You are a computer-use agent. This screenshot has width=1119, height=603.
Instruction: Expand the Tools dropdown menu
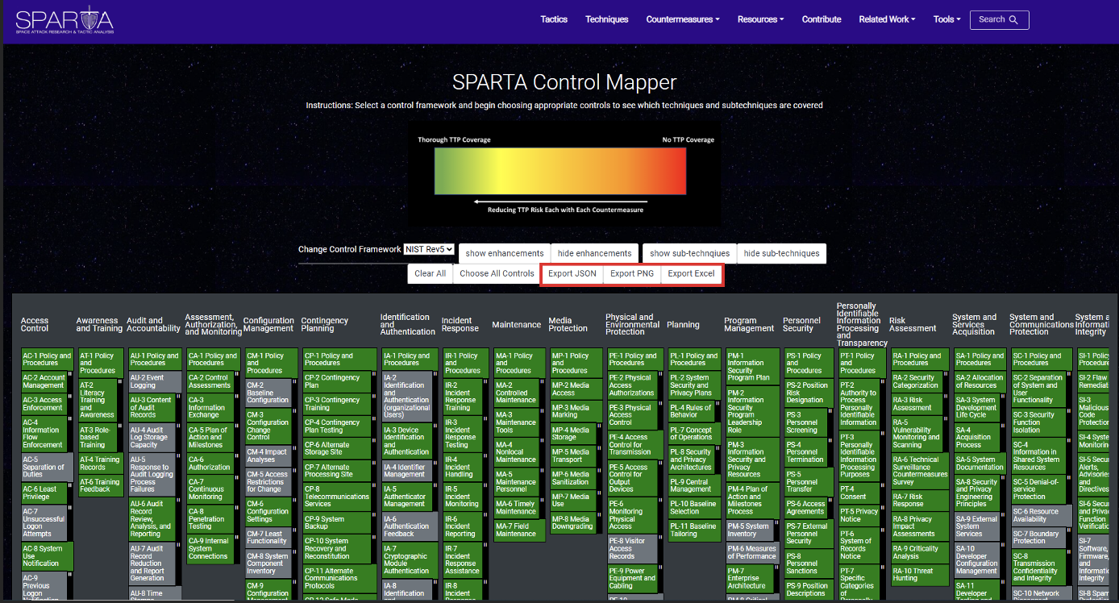(x=946, y=19)
